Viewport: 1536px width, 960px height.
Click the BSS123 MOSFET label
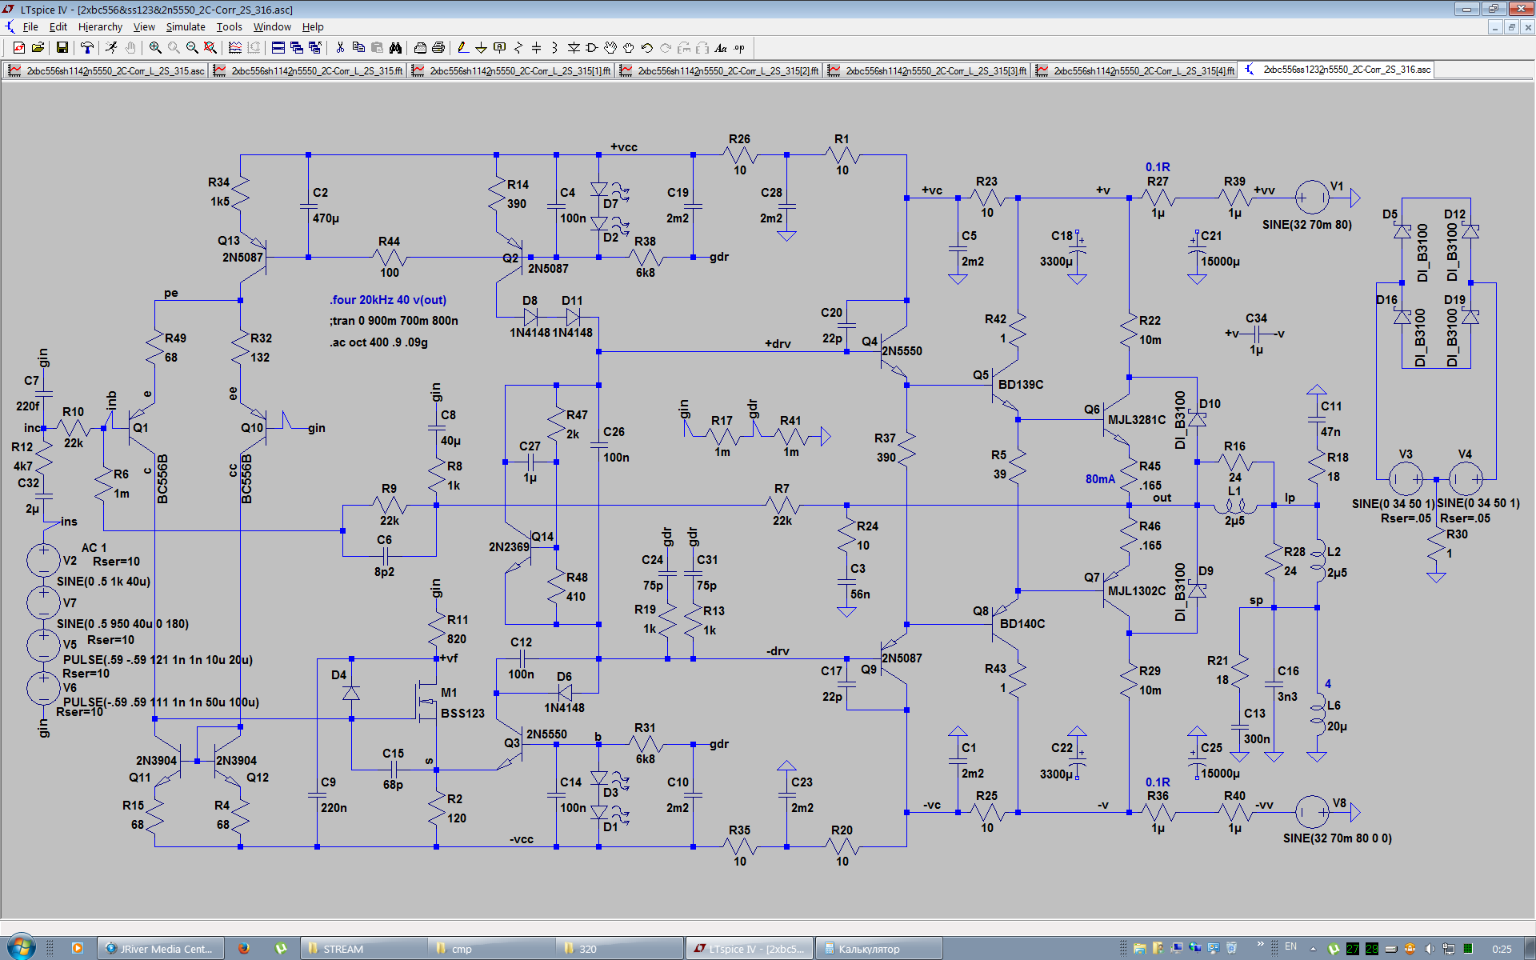(x=462, y=714)
